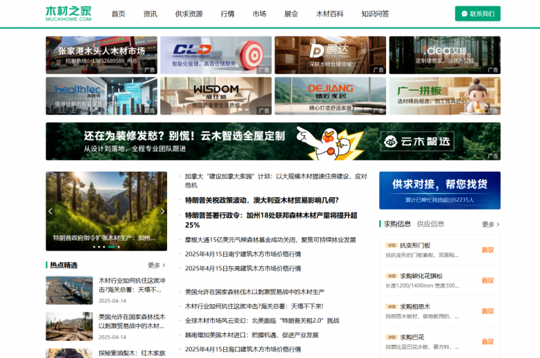Switch to the 供应信息 tab

[430, 224]
